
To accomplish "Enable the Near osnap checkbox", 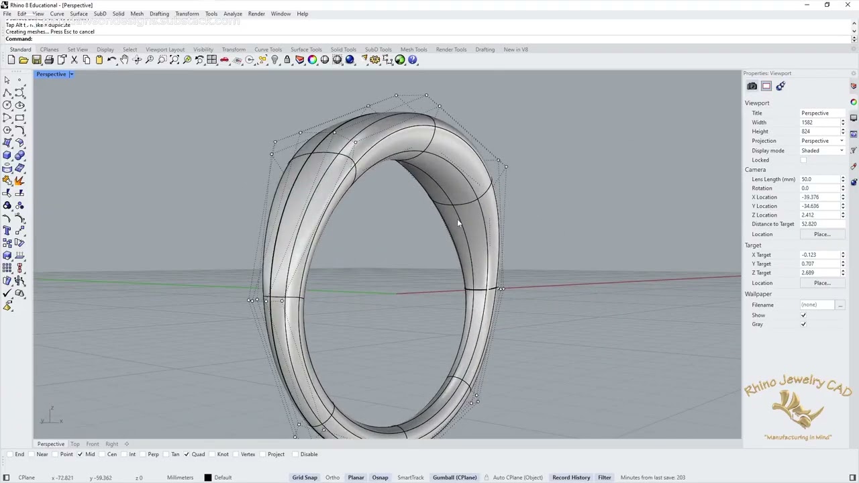I will pyautogui.click(x=32, y=454).
